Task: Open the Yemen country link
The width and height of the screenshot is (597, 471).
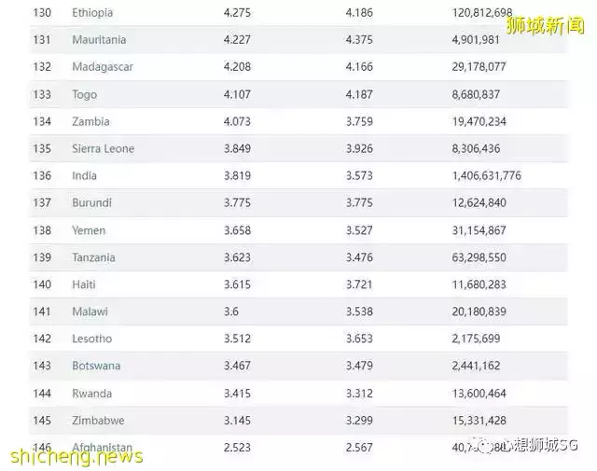Action: [x=89, y=229]
